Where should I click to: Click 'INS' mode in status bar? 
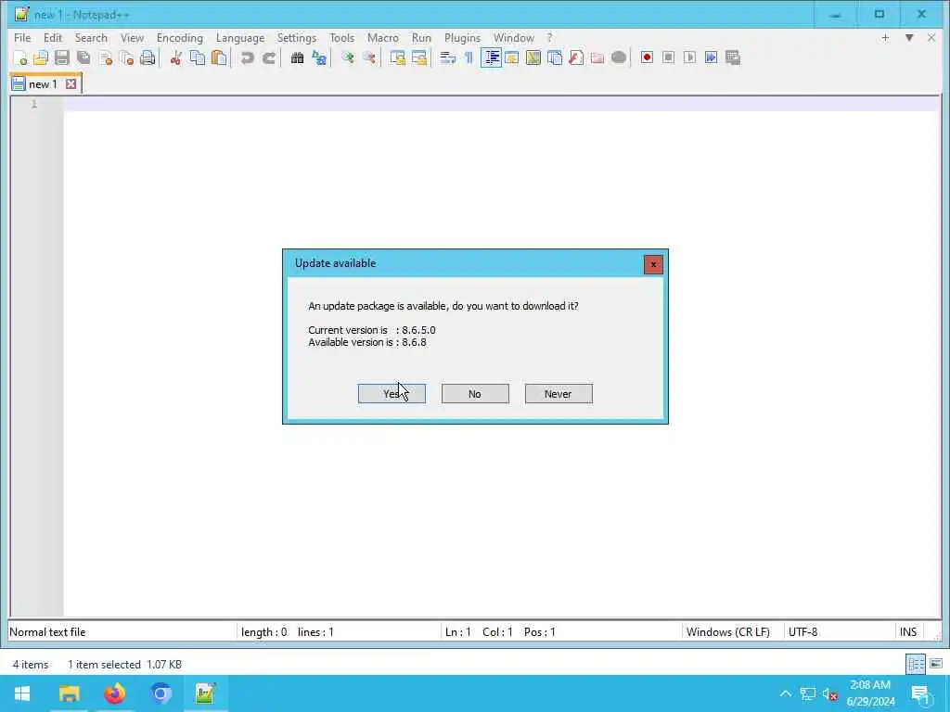click(x=907, y=632)
